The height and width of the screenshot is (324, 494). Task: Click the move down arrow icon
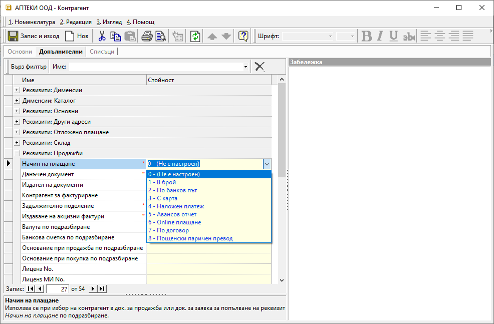tap(226, 36)
